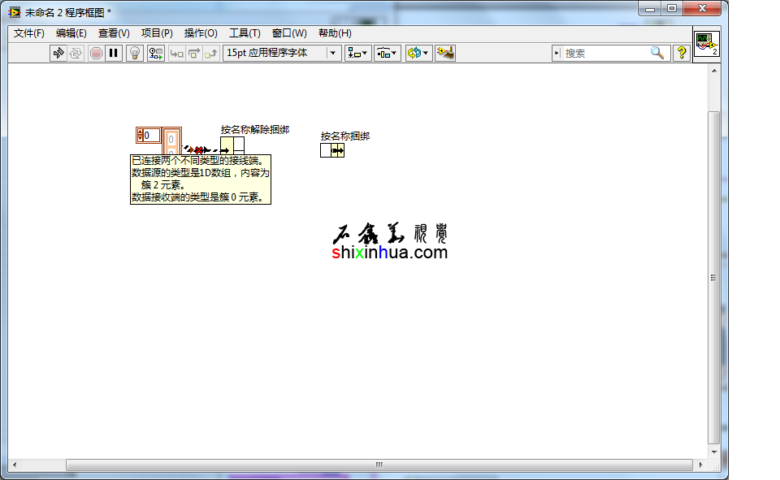Image resolution: width=780 pixels, height=480 pixels.
Task: Open the 15pt application font dropdown
Action: click(x=282, y=53)
